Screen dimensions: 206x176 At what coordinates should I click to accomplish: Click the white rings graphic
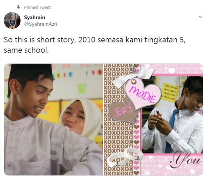click(x=125, y=157)
